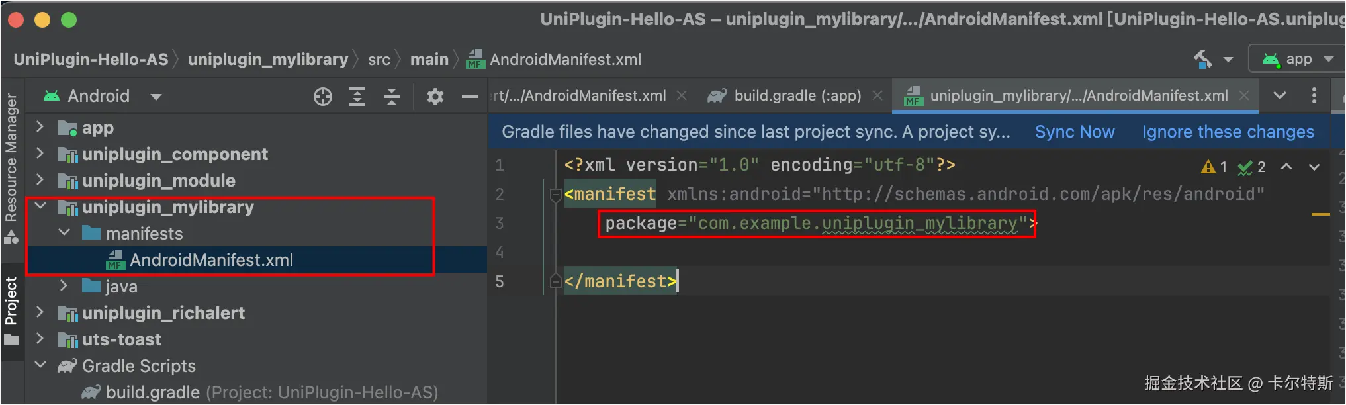
Task: Open Project panel gear options
Action: click(x=435, y=97)
